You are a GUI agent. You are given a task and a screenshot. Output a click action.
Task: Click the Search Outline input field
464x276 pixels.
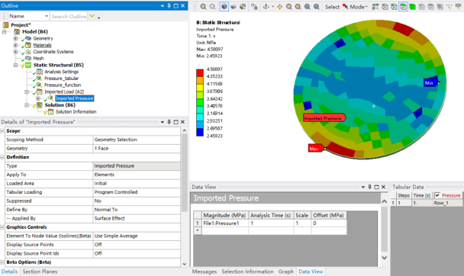pyautogui.click(x=69, y=16)
